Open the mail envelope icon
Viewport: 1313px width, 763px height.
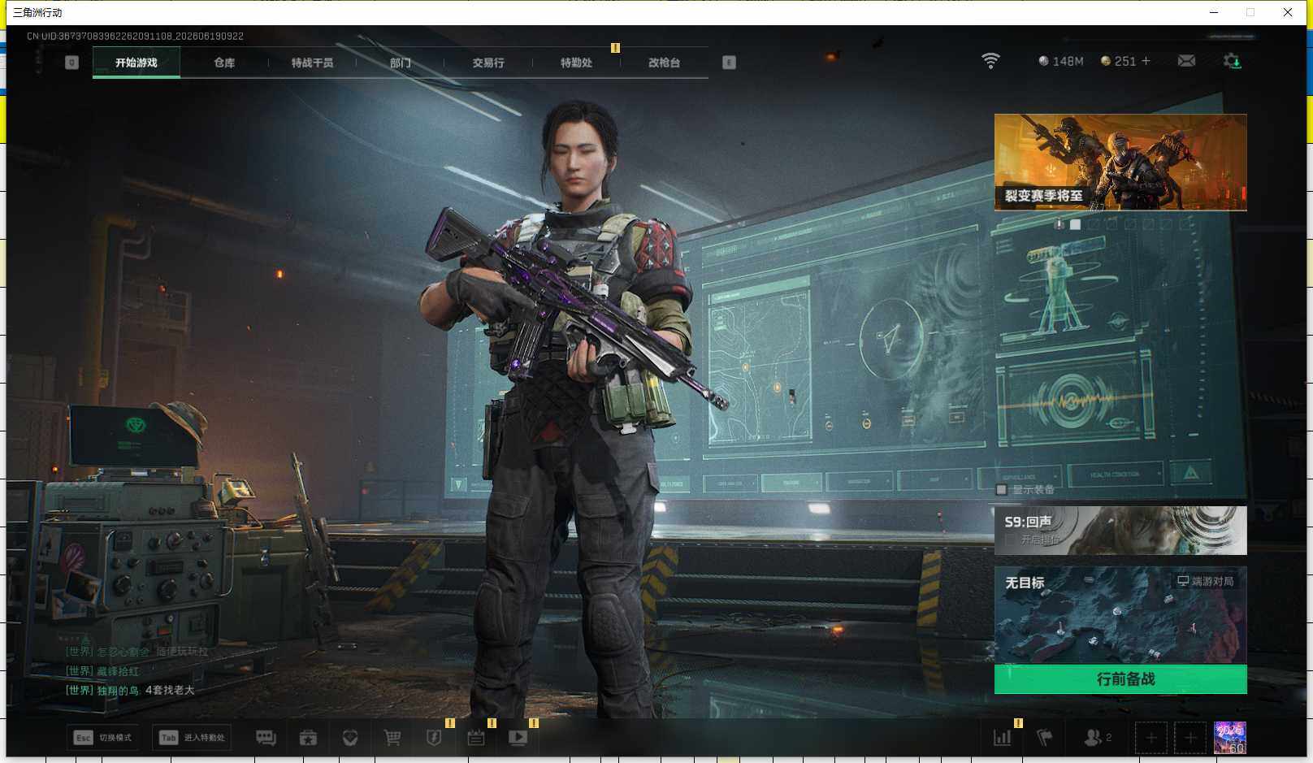point(1186,61)
